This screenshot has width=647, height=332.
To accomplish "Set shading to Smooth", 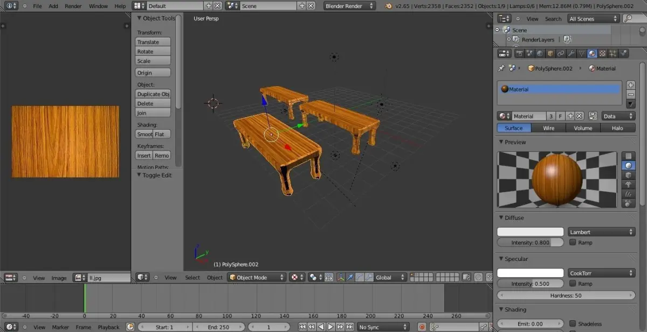I will pyautogui.click(x=144, y=134).
